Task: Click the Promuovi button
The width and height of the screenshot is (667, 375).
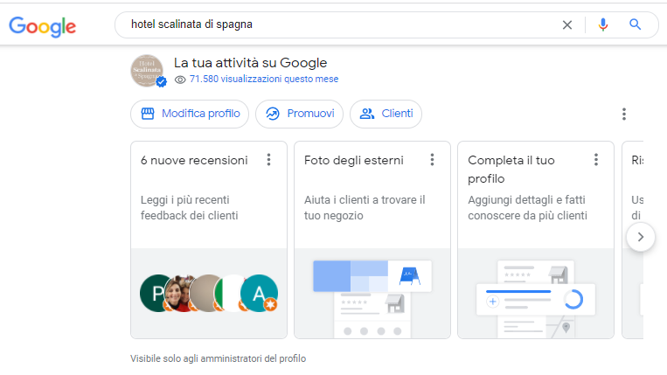Action: [300, 114]
